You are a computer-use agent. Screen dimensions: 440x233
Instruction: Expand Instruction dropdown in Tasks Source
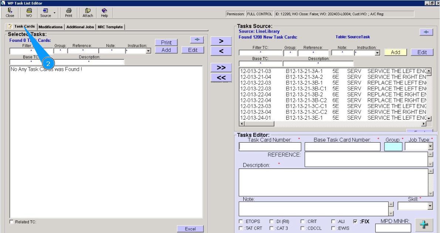point(378,53)
